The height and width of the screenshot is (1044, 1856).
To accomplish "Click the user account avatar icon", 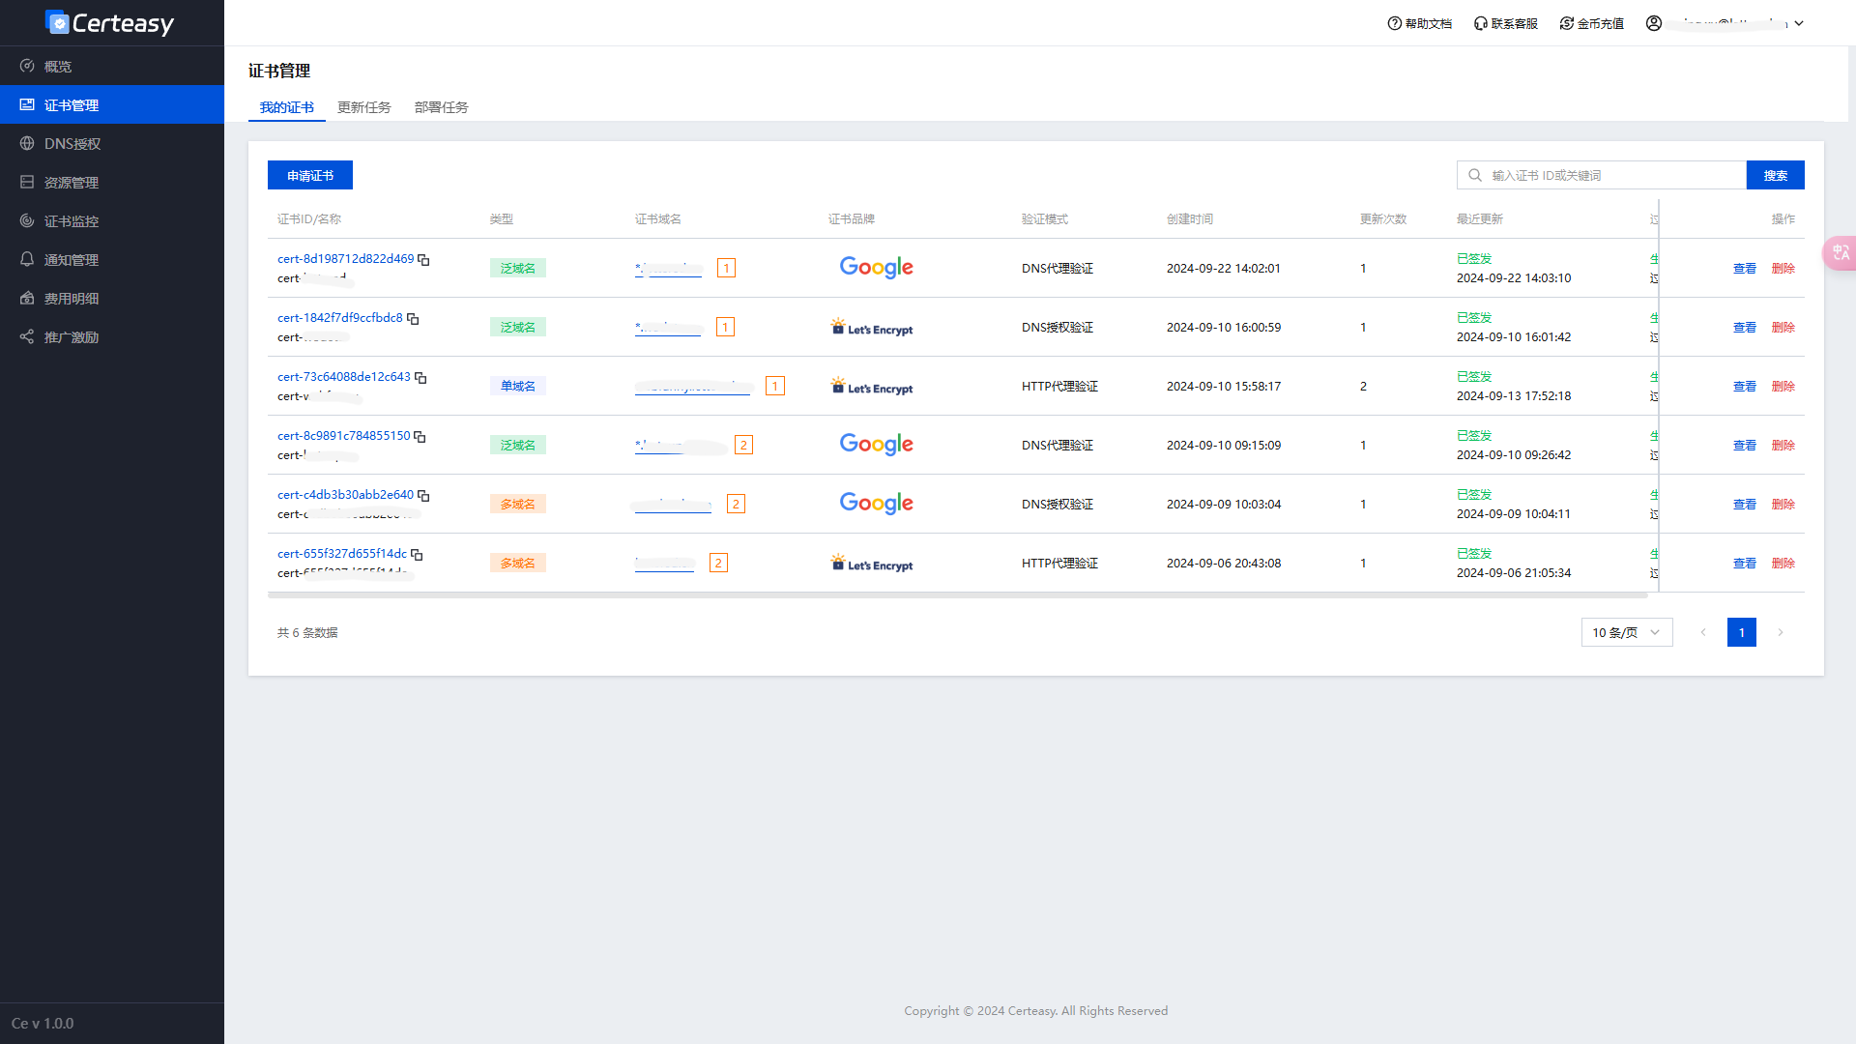I will 1654,23.
